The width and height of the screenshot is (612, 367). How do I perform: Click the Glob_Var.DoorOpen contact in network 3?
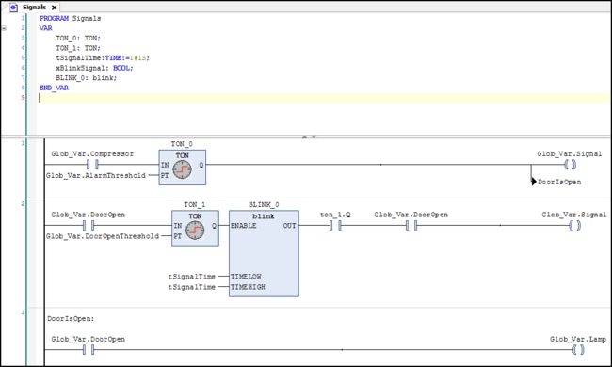(x=89, y=350)
